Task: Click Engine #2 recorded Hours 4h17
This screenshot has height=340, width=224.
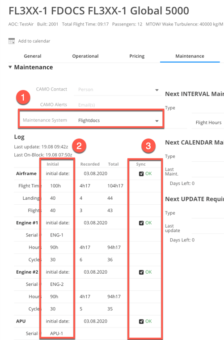Action: click(85, 297)
